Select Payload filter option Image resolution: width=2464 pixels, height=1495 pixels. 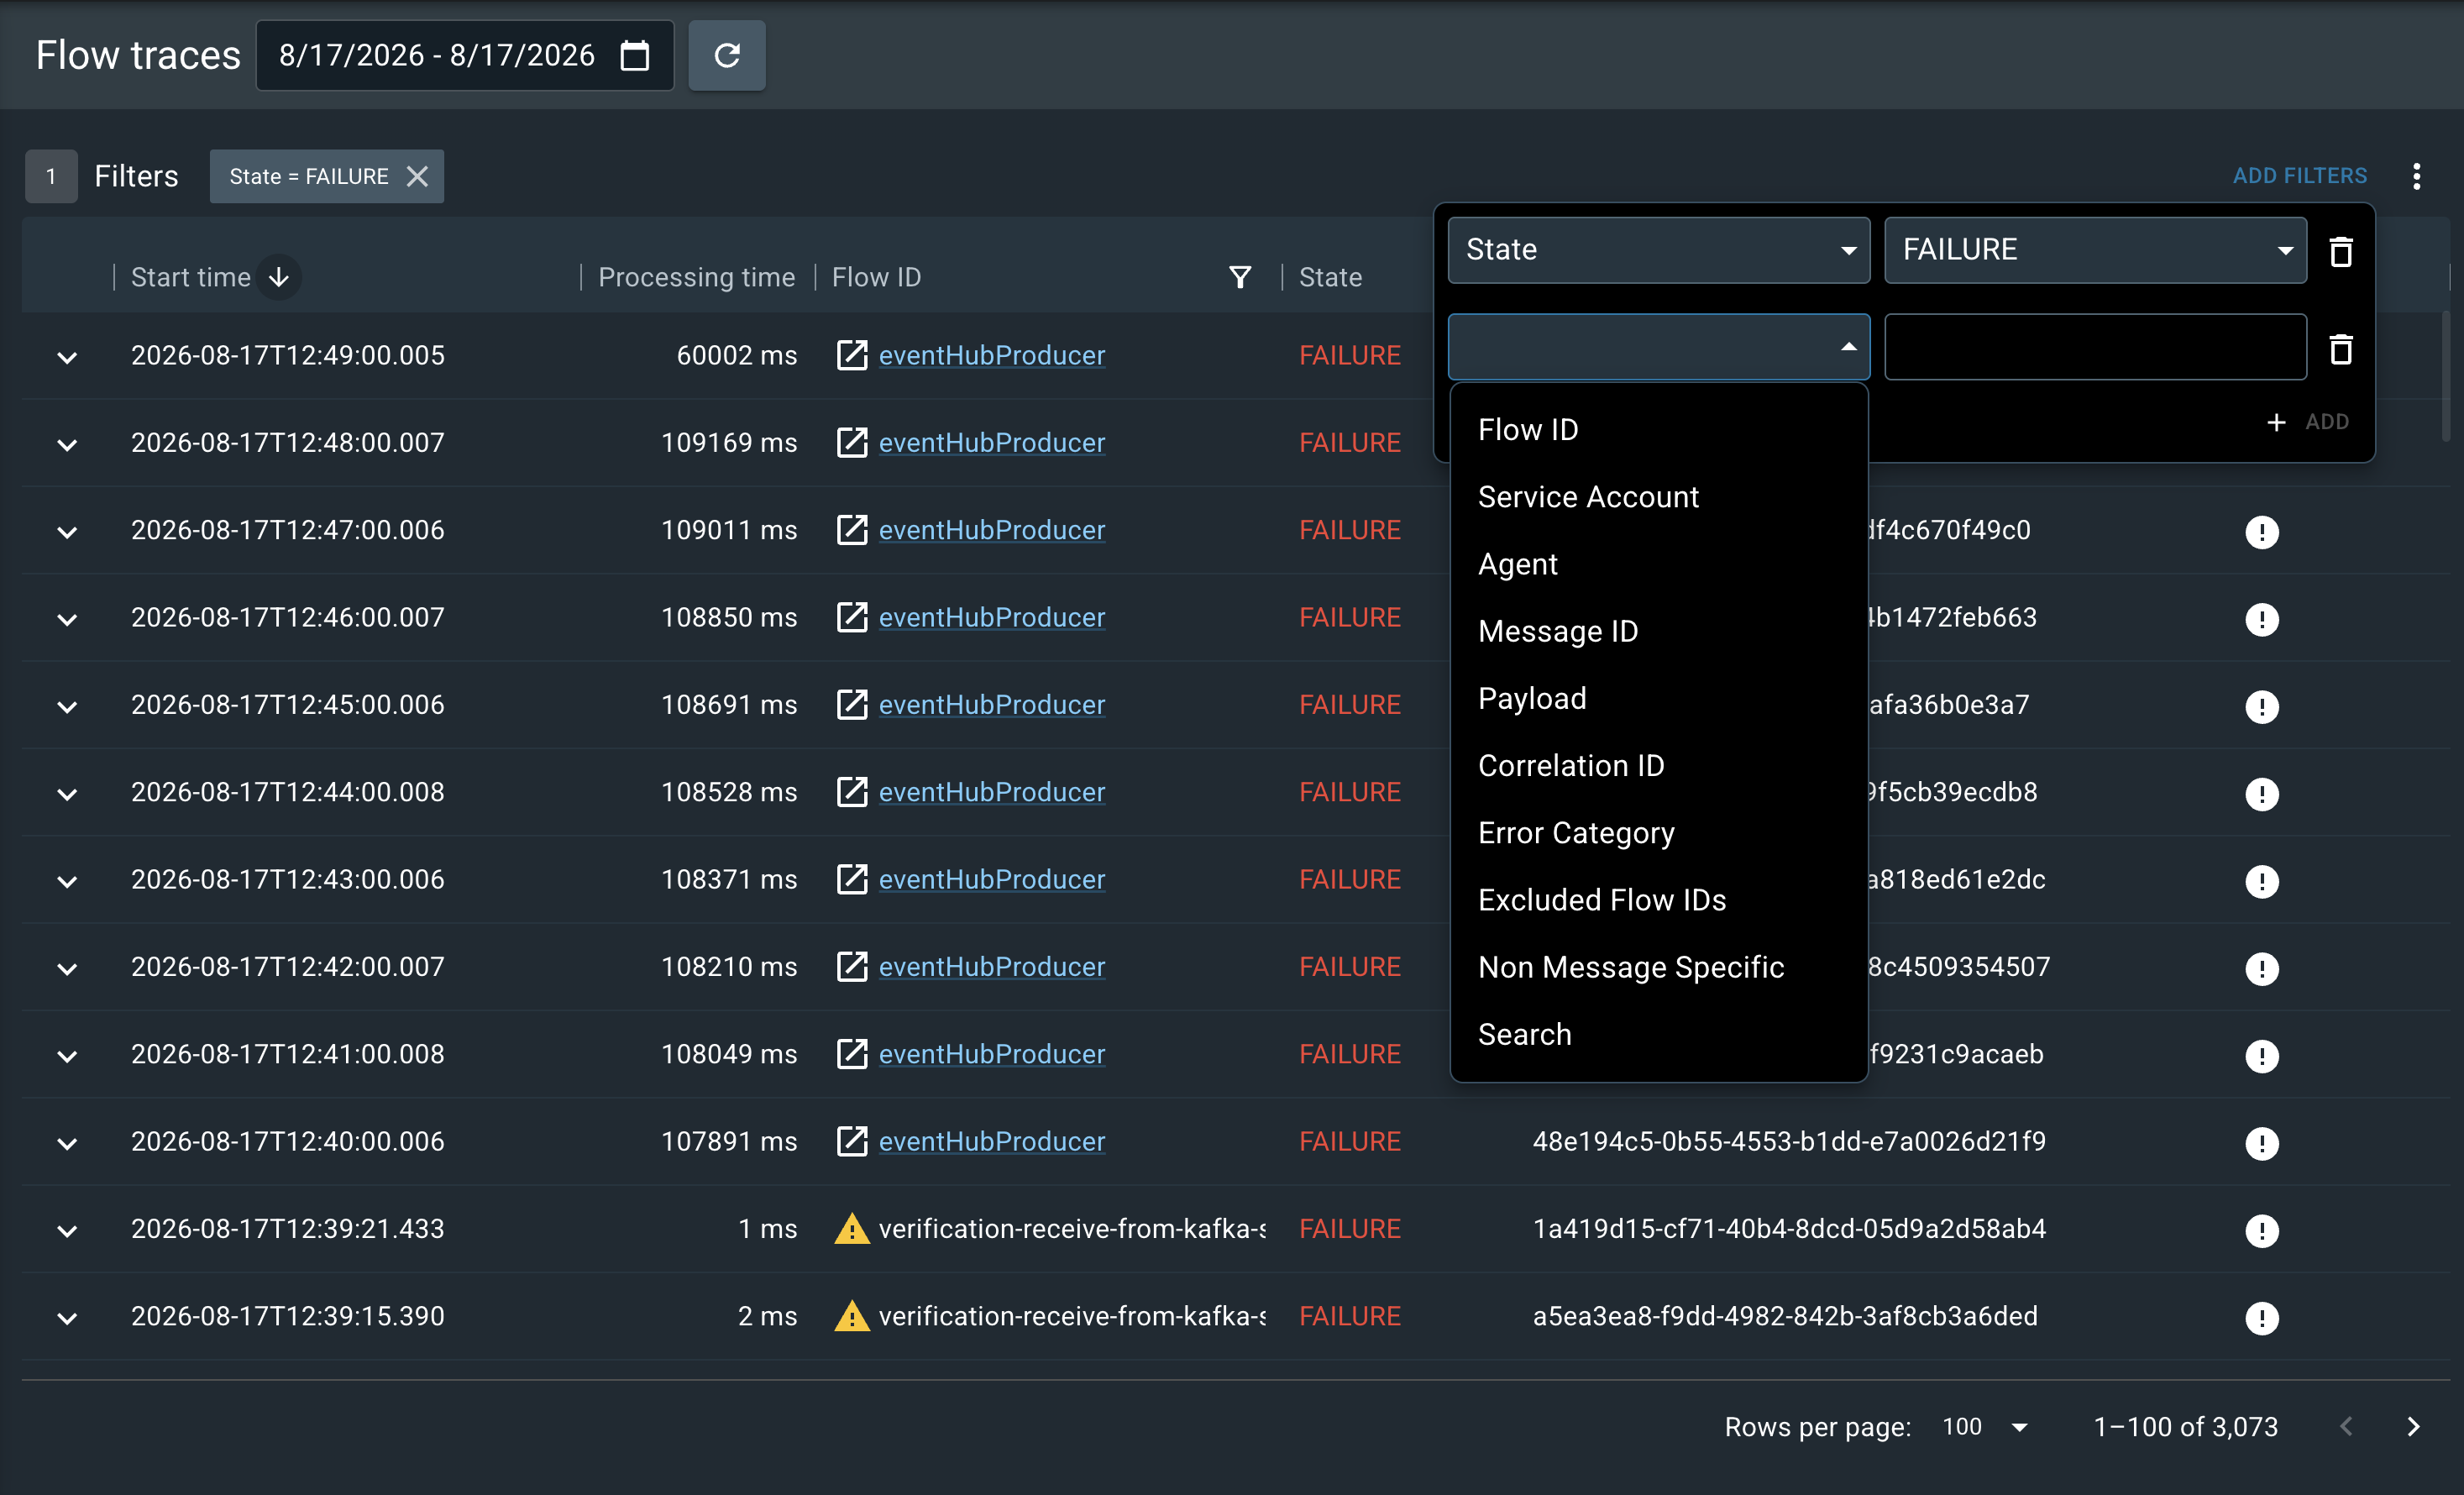tap(1659, 698)
